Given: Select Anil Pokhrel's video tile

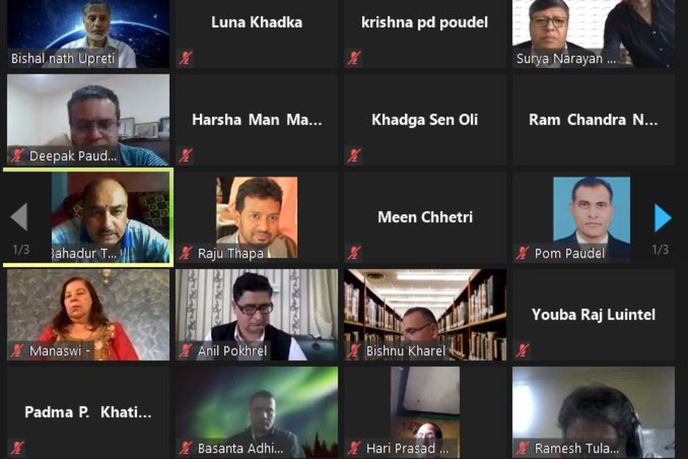Looking at the screenshot, I should tap(257, 315).
